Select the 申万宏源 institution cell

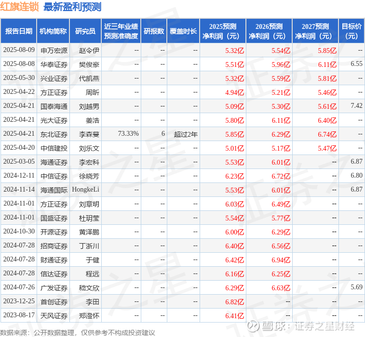coord(54,51)
